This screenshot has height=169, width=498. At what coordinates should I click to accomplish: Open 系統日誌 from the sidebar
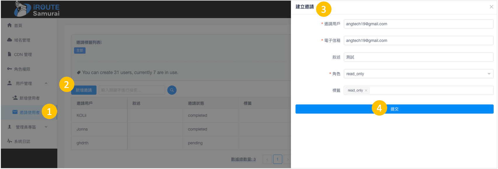coord(22,141)
